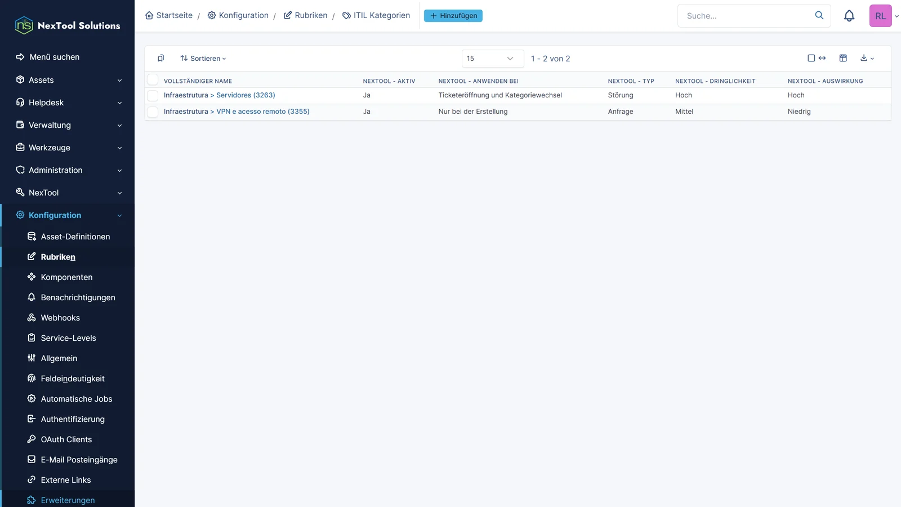This screenshot has width=901, height=507.
Task: Check the Servidores (3263) row checkbox
Action: pyautogui.click(x=153, y=96)
